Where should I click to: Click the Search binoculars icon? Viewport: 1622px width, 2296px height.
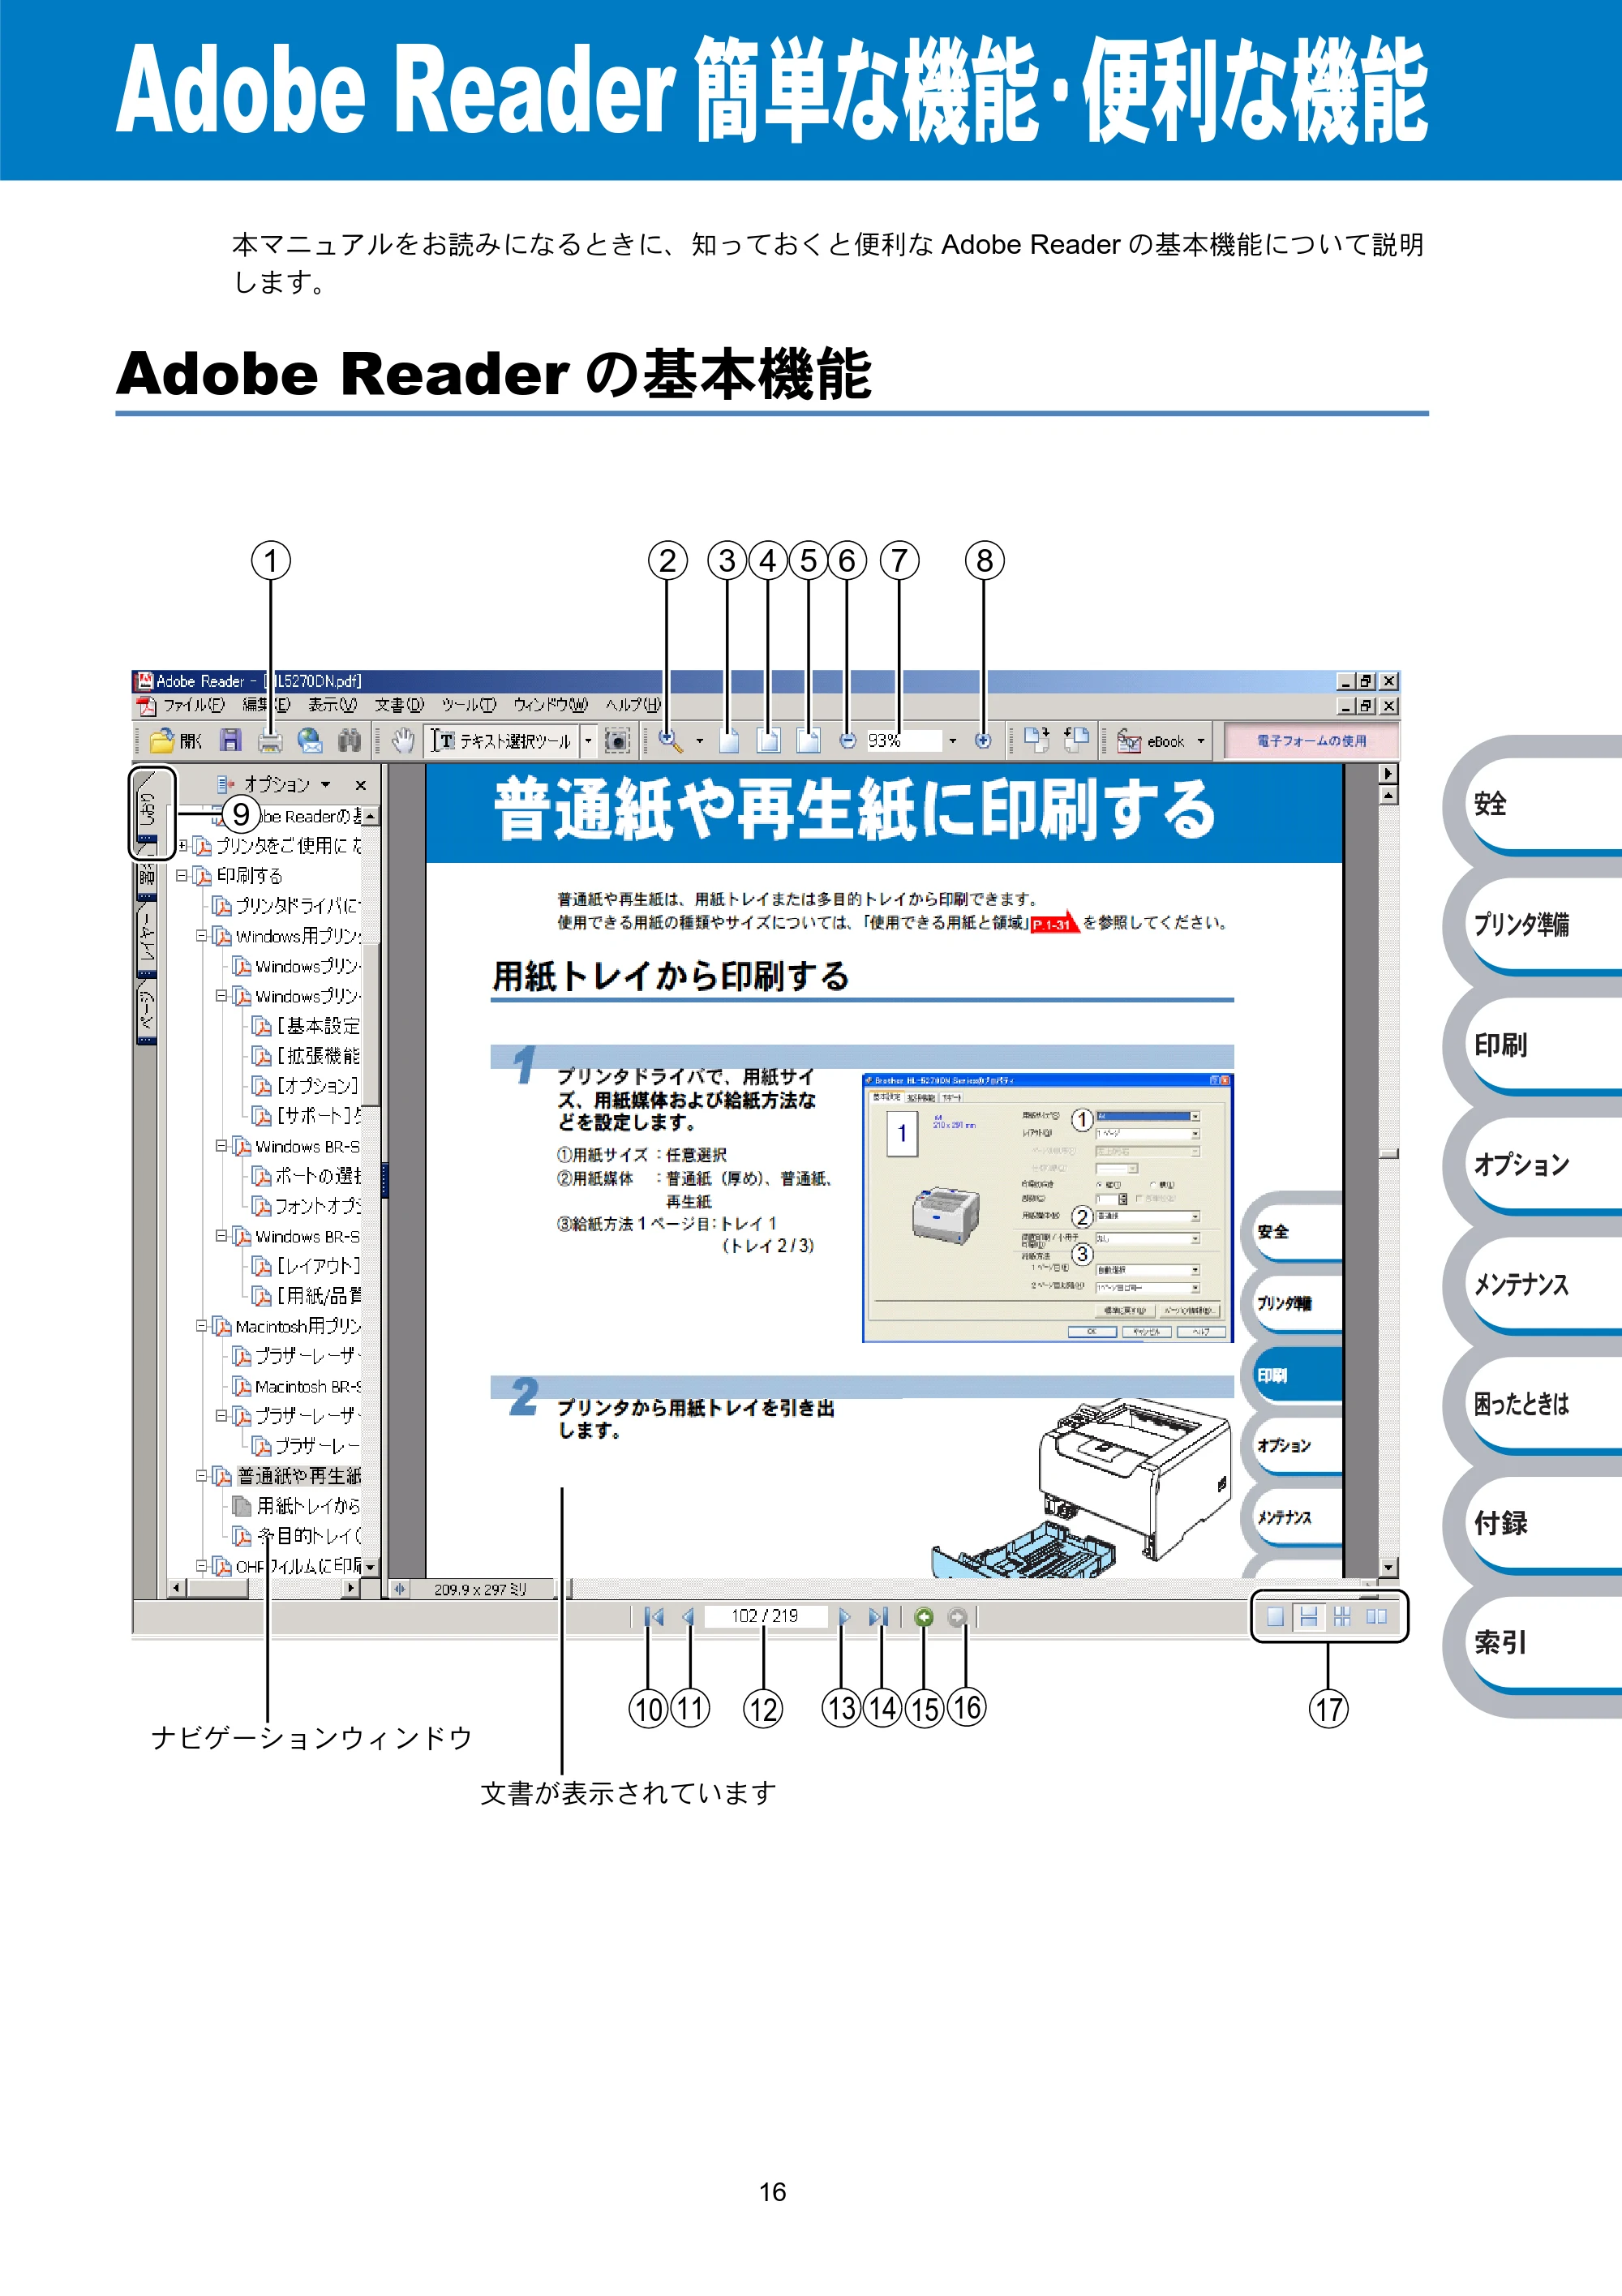pyautogui.click(x=349, y=741)
